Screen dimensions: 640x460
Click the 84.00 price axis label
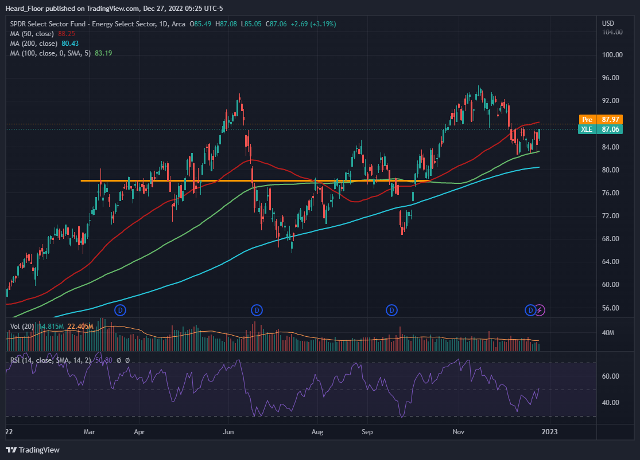click(x=611, y=147)
